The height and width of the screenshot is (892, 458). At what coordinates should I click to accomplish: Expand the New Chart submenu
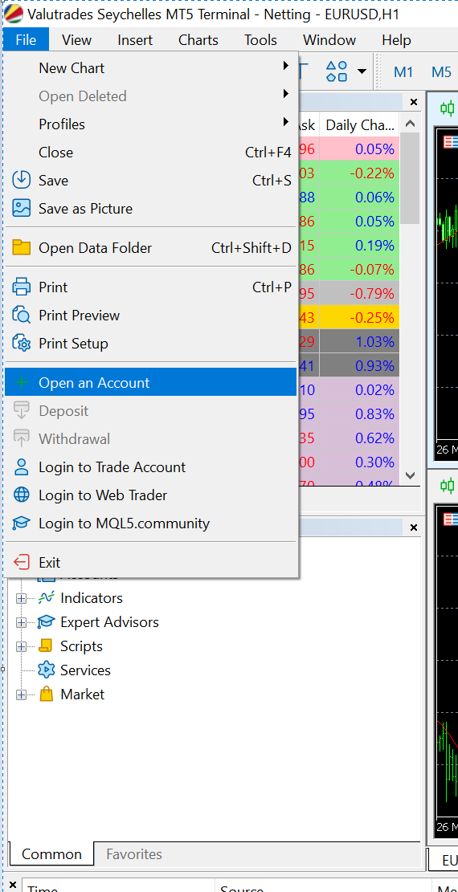click(151, 68)
